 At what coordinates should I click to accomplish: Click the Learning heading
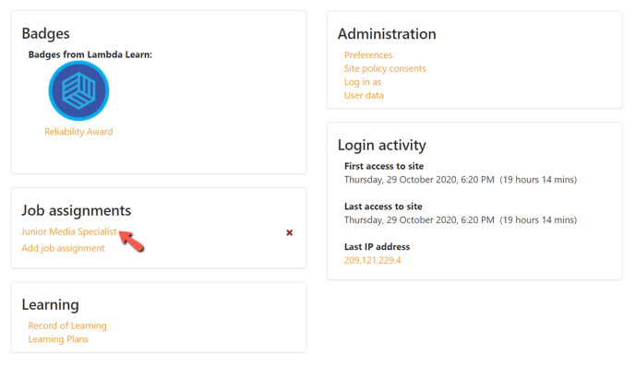50,304
